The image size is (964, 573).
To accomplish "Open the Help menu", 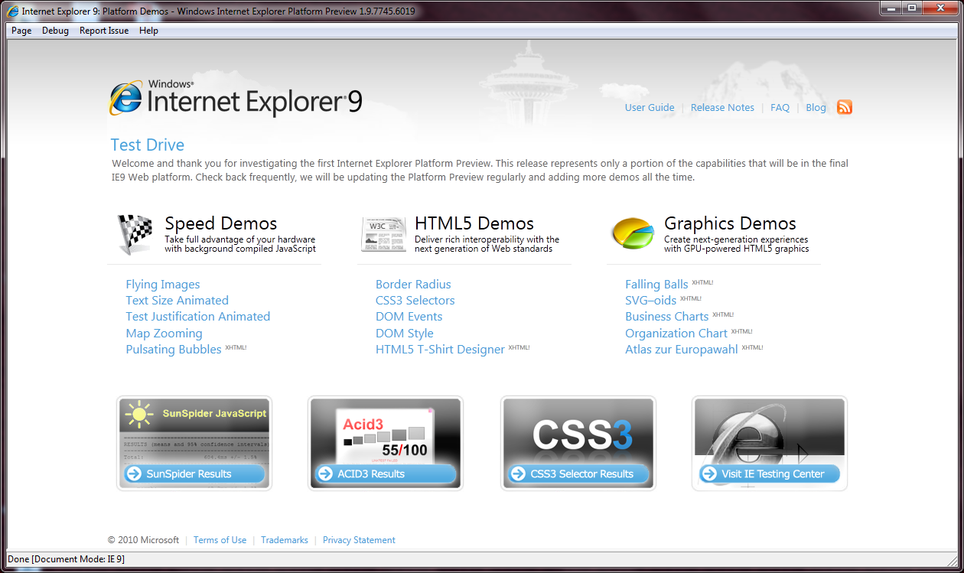I will (x=148, y=31).
